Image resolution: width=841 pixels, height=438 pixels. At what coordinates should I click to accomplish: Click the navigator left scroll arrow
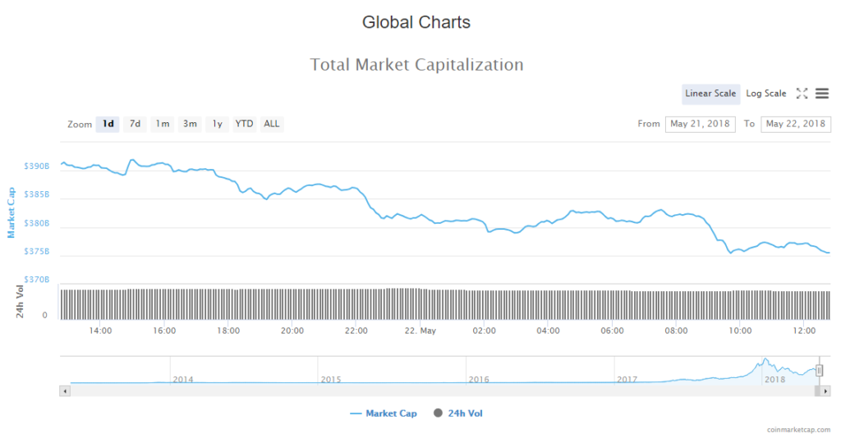point(64,391)
